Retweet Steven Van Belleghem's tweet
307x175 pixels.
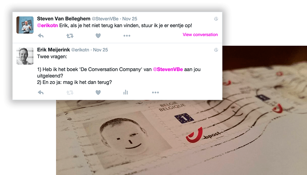pos(70,36)
